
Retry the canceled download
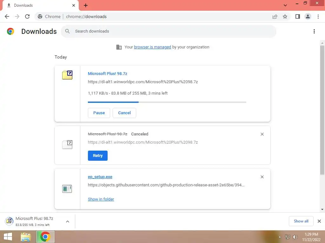98,156
